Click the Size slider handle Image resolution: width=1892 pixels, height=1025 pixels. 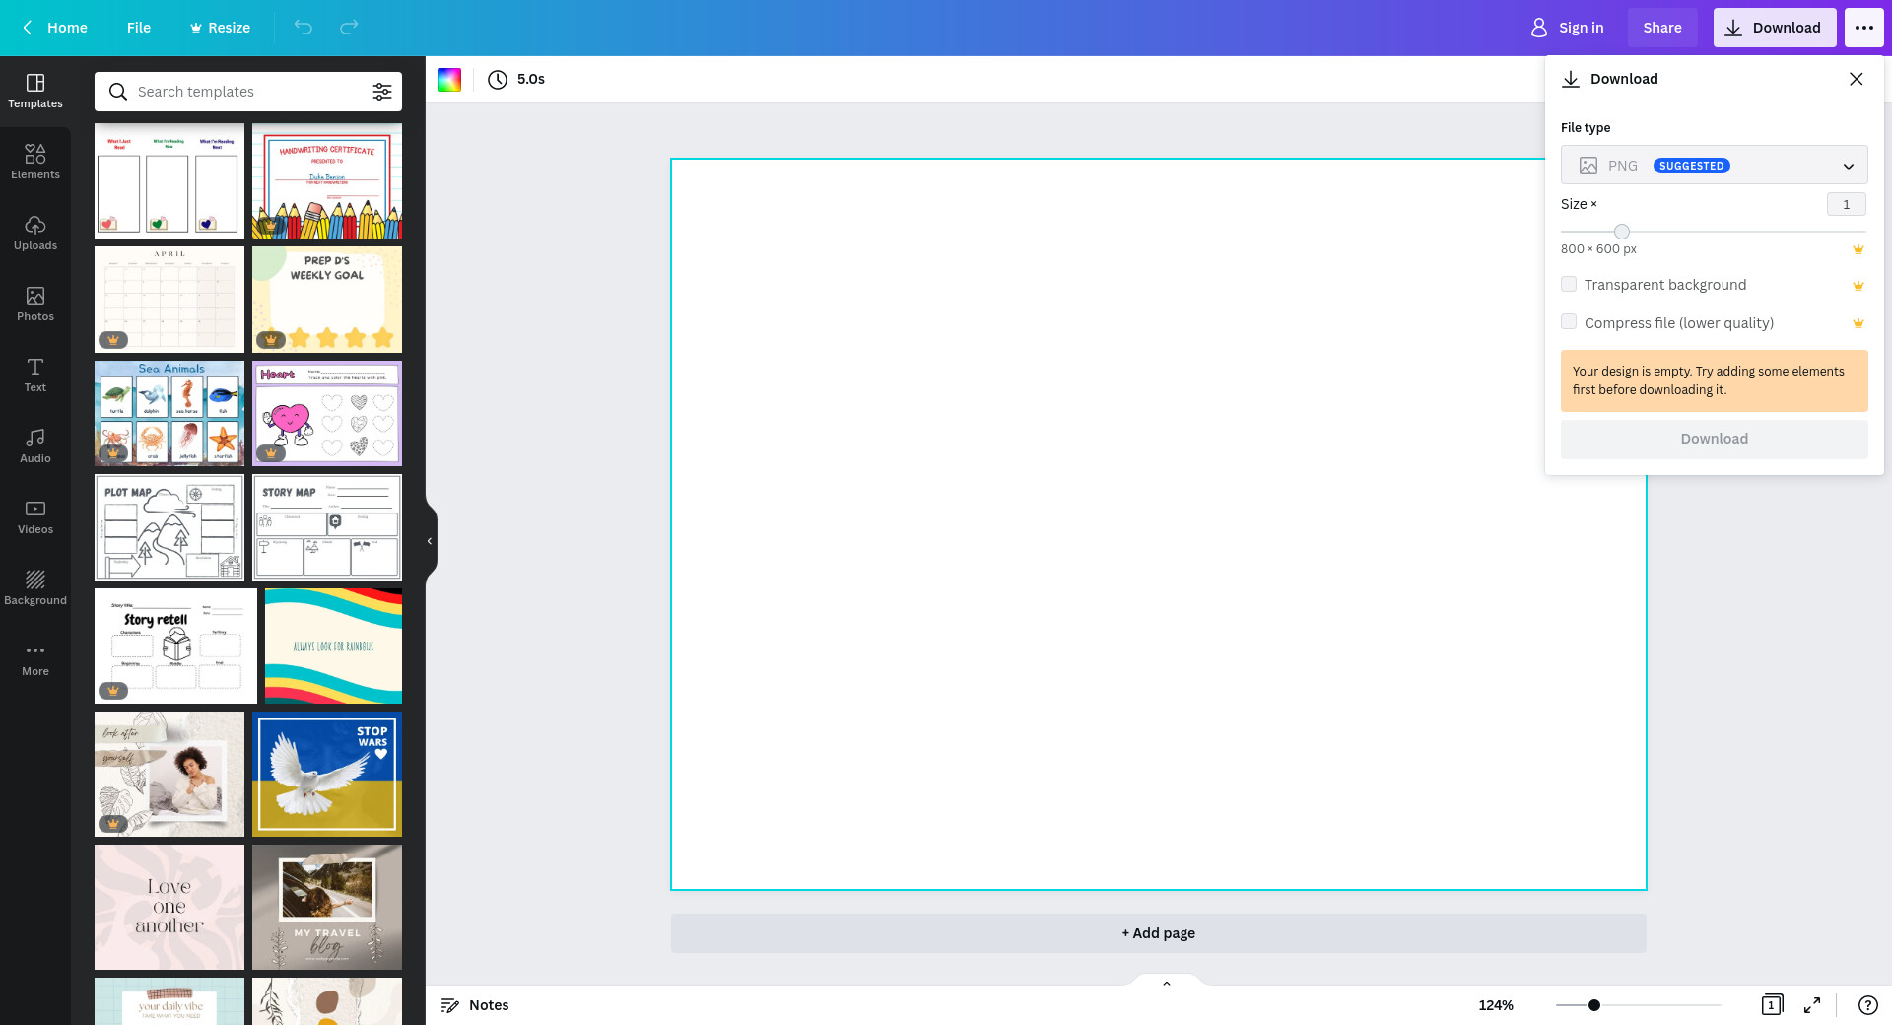click(x=1622, y=232)
